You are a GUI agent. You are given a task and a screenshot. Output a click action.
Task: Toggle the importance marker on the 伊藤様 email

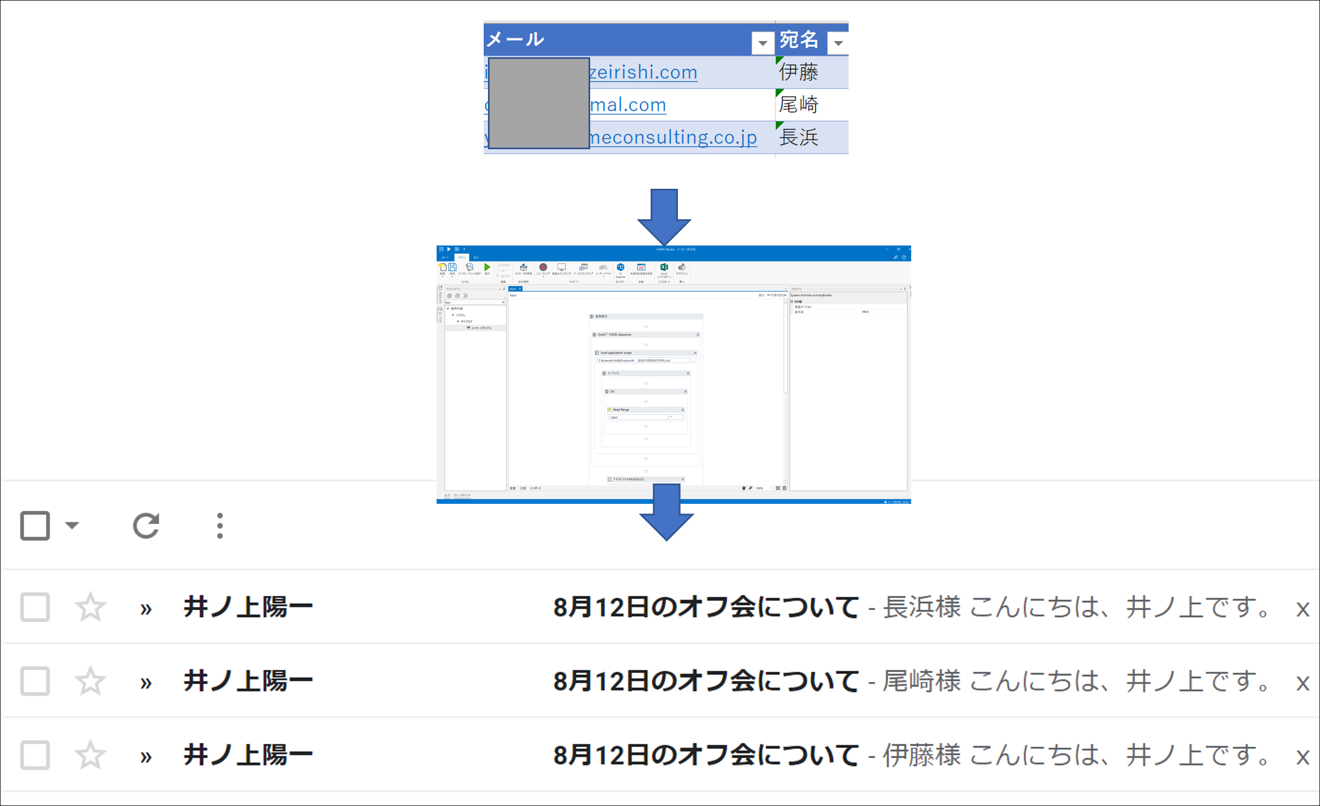pos(146,757)
